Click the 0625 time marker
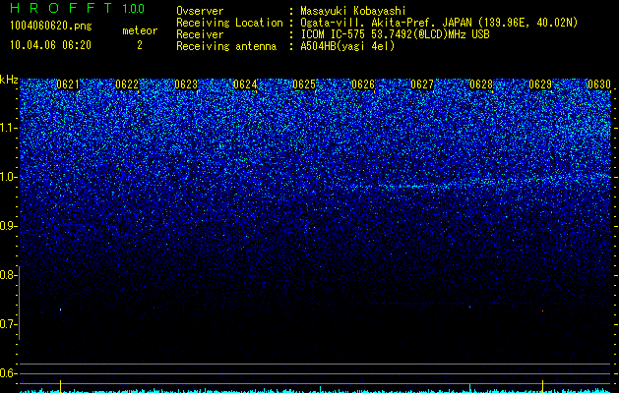The width and height of the screenshot is (619, 393). click(304, 84)
